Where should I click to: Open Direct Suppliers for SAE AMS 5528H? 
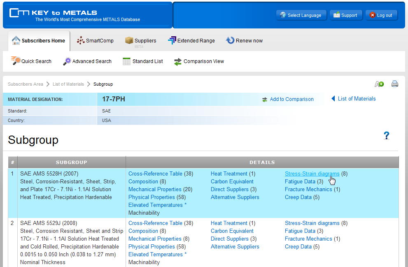tap(229, 190)
